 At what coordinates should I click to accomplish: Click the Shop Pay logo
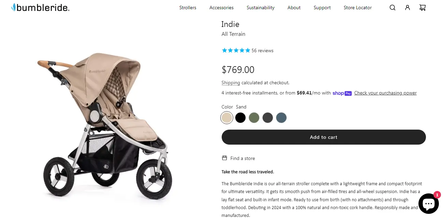[x=342, y=93]
